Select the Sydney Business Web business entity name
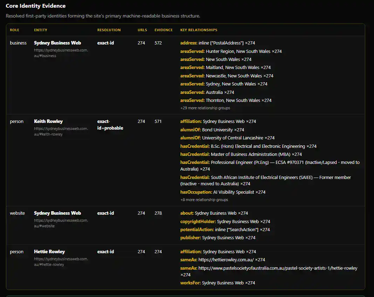Image resolution: width=374 pixels, height=297 pixels. [x=57, y=43]
